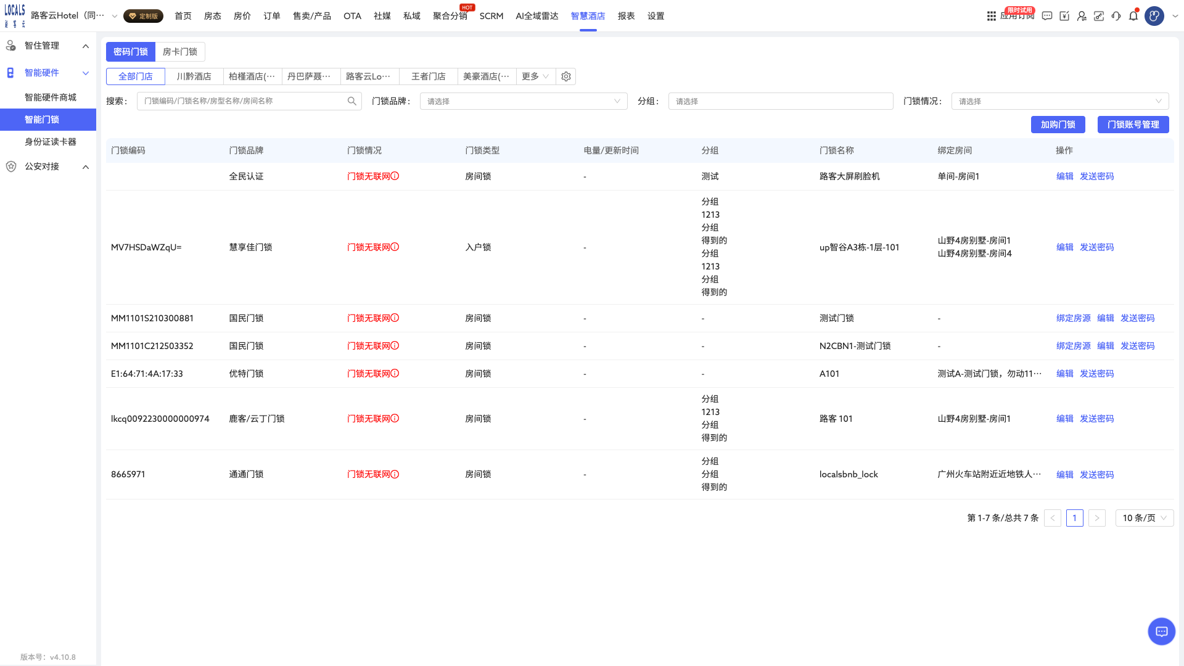Open the 门锁情况 dropdown

[1060, 101]
